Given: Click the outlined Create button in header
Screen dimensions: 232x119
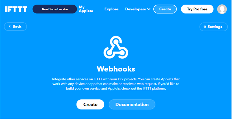Looking at the screenshot, I should [x=165, y=9].
